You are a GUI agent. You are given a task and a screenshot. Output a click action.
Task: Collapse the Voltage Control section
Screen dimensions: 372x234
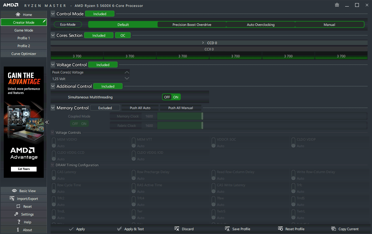pos(53,65)
